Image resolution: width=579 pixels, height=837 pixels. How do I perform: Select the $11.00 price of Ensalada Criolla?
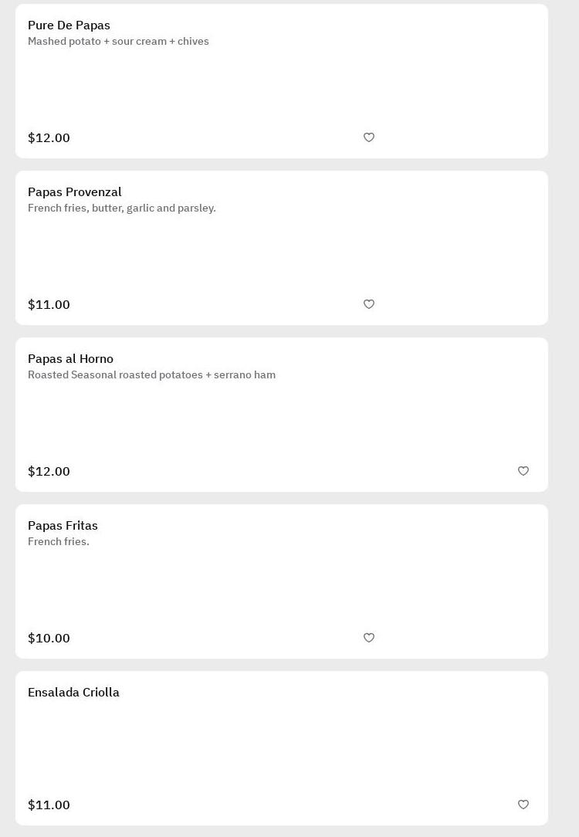[49, 805]
